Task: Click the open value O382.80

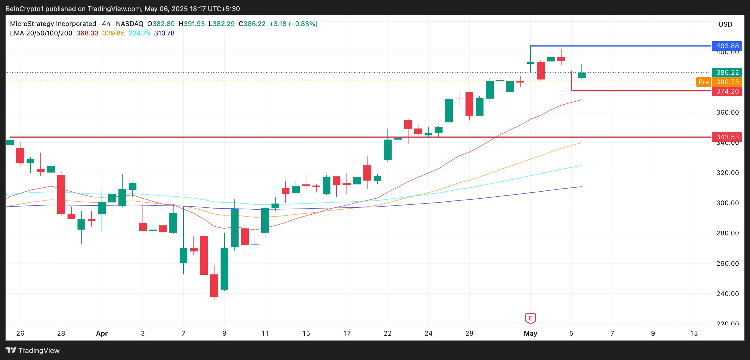Action: pyautogui.click(x=161, y=24)
